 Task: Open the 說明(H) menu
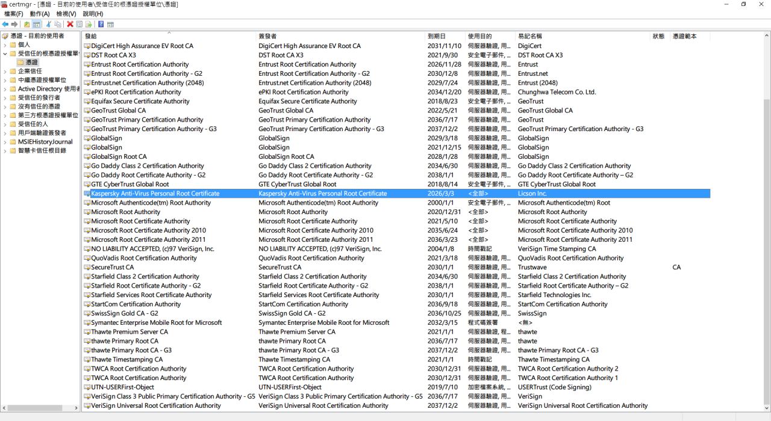(x=93, y=14)
